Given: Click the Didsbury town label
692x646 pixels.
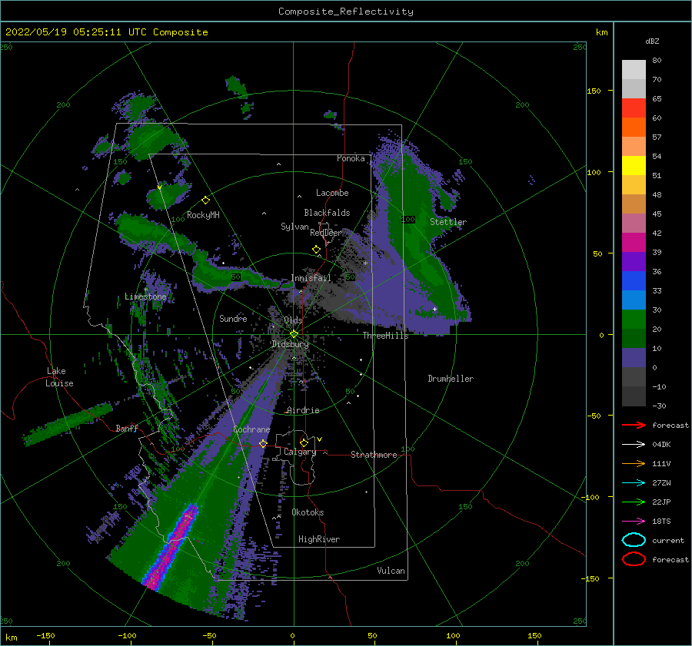Looking at the screenshot, I should tap(290, 344).
